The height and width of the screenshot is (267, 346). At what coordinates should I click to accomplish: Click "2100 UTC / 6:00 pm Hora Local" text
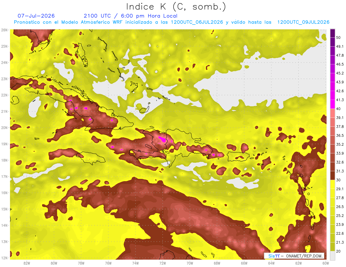pyautogui.click(x=131, y=16)
